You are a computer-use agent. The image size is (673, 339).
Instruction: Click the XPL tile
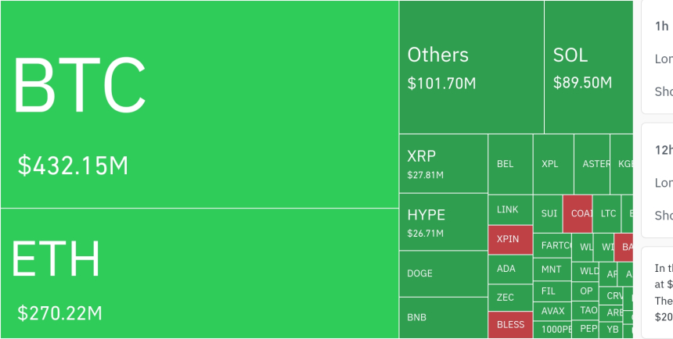[x=553, y=164]
